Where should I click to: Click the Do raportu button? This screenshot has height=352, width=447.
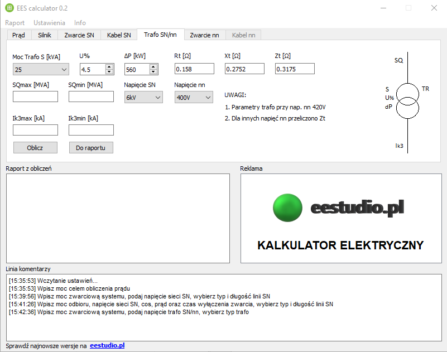pos(91,147)
